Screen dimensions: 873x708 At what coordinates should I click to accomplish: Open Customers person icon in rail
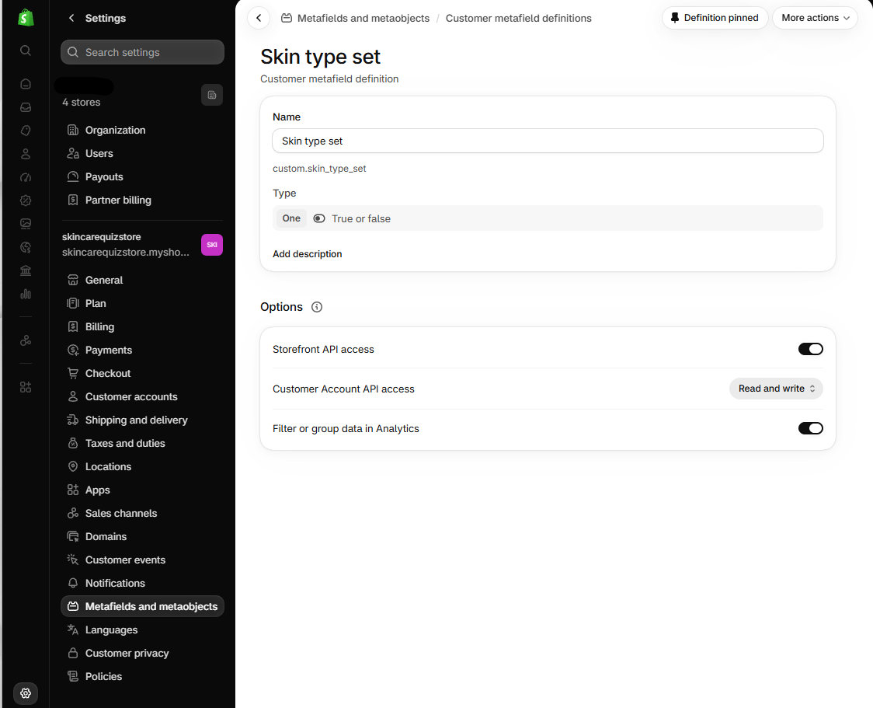coord(26,154)
